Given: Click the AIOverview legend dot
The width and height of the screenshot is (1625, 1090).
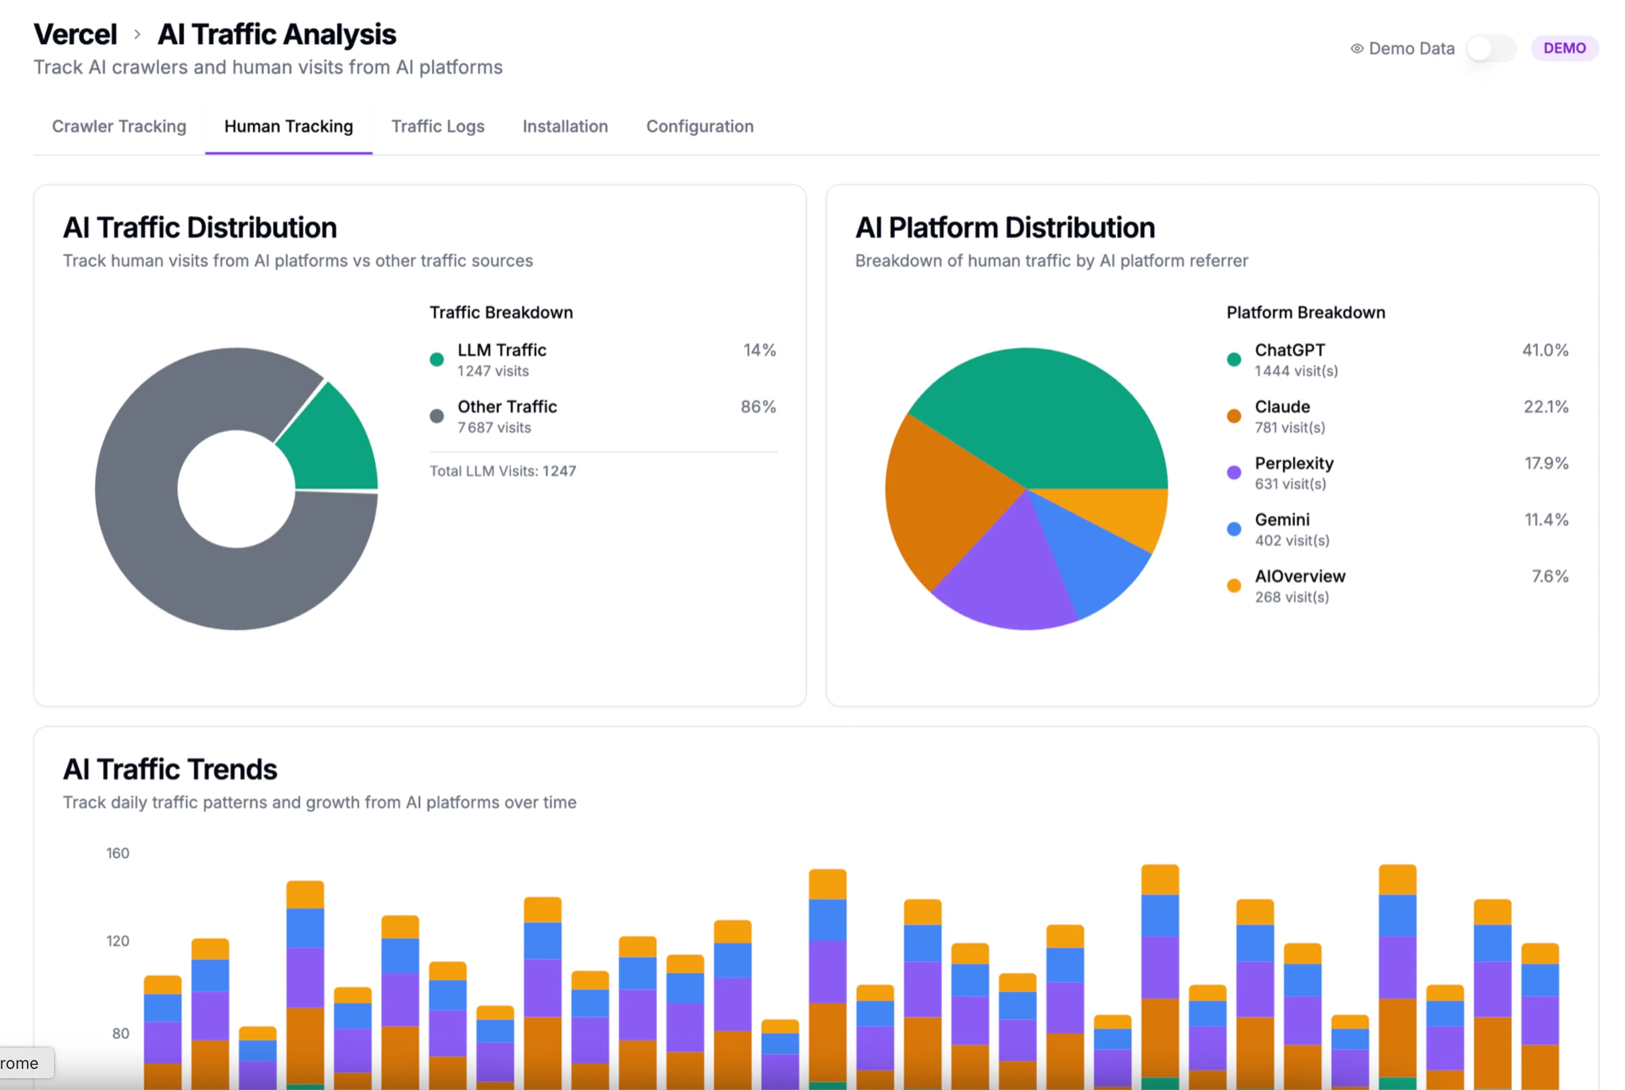Looking at the screenshot, I should point(1233,586).
